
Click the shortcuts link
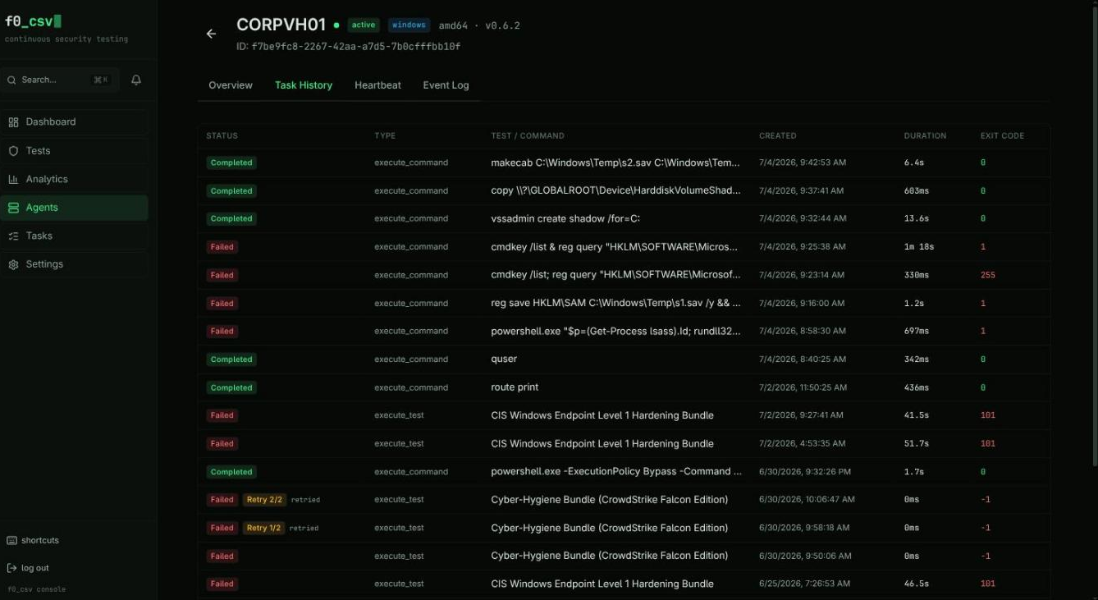pyautogui.click(x=40, y=540)
